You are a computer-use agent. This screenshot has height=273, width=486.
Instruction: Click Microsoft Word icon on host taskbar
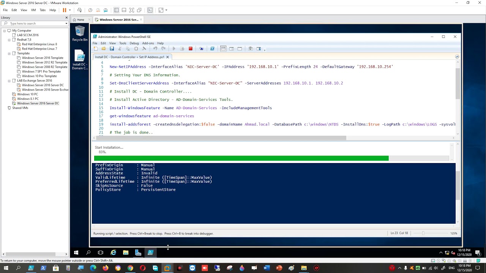point(267,268)
